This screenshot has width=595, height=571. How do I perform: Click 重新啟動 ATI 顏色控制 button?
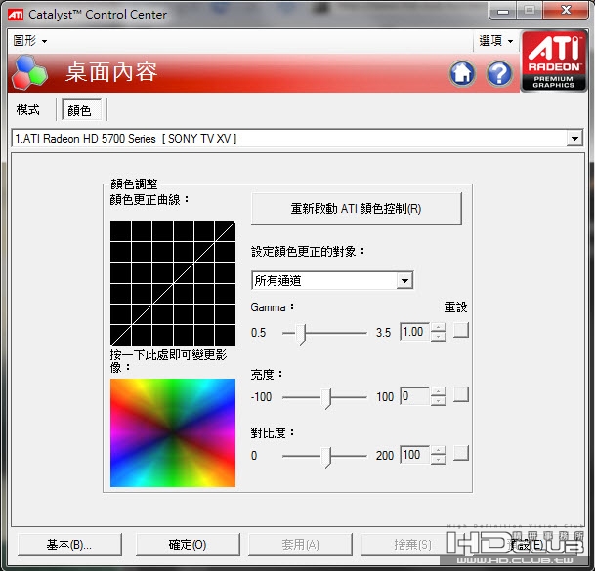pos(356,209)
